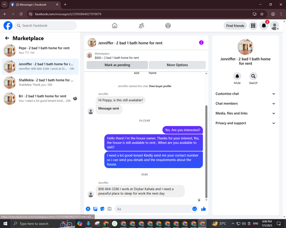Open the $800 Marketplace listing link
Screen dimensions: 286x228
[x=117, y=58]
